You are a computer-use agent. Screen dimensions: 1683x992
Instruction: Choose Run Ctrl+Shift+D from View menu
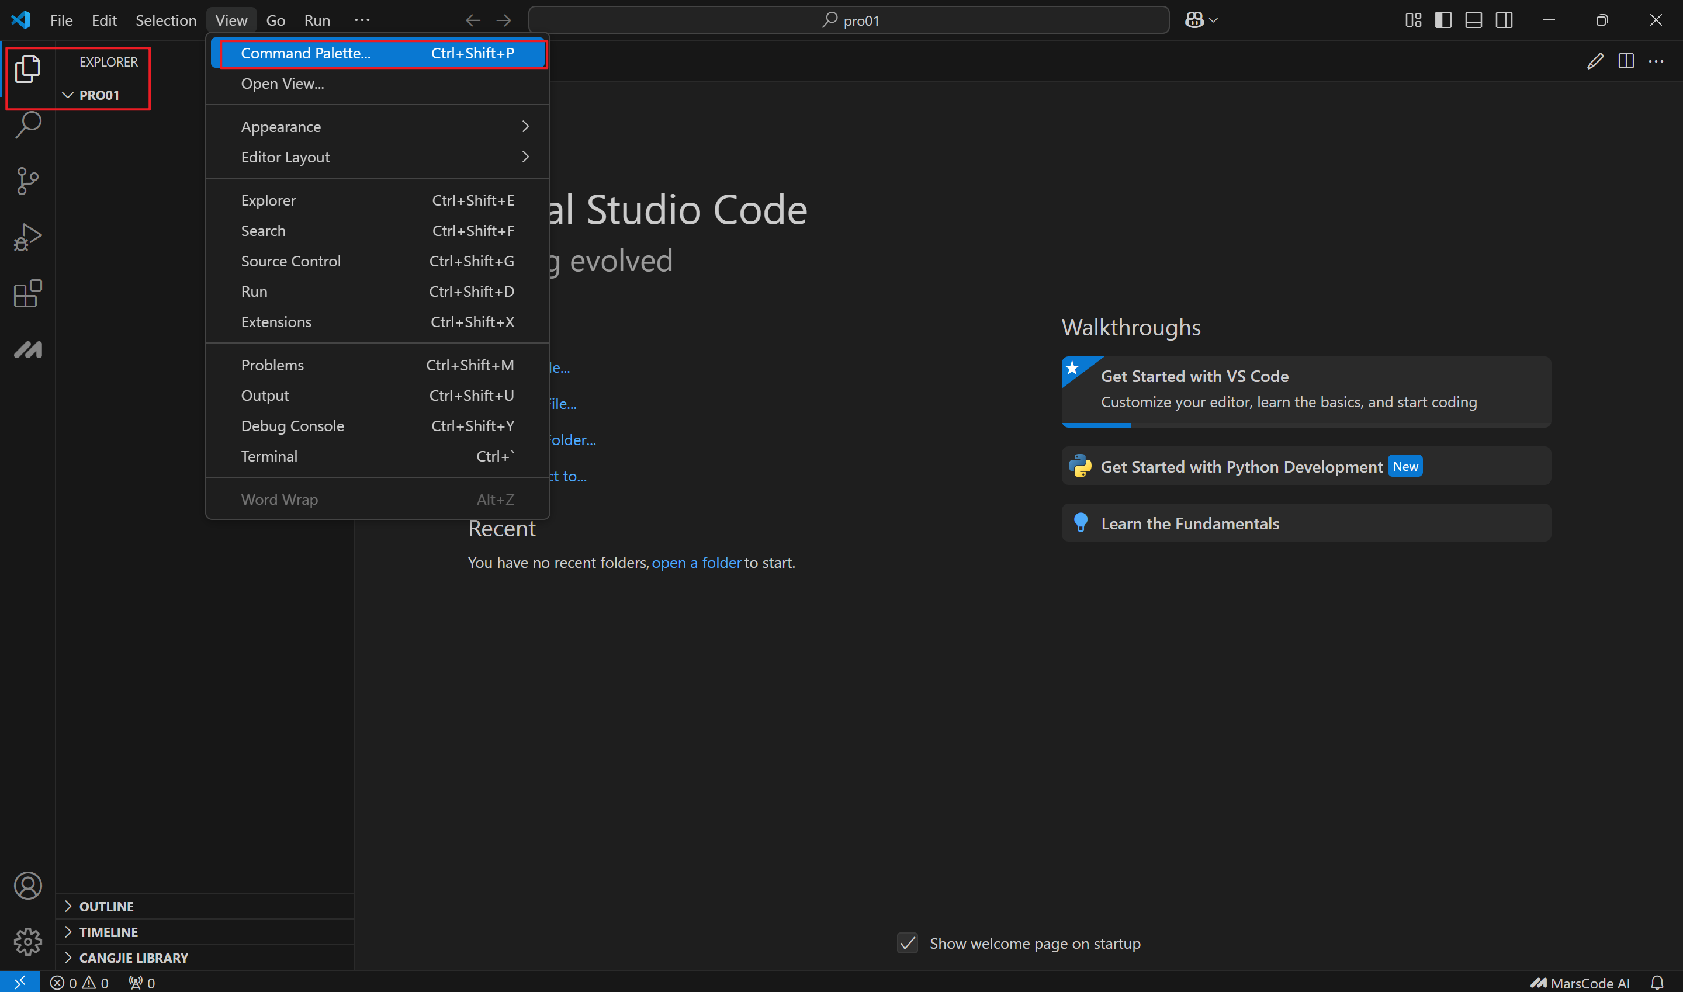(x=378, y=292)
